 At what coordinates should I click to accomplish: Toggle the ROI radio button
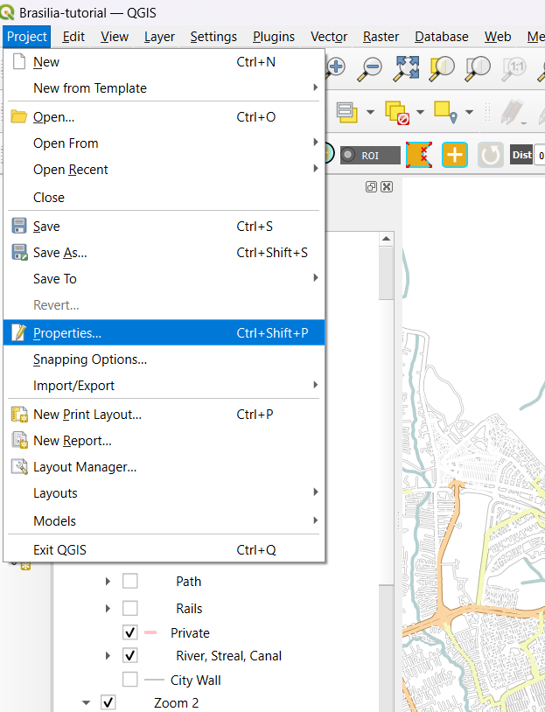pyautogui.click(x=348, y=155)
